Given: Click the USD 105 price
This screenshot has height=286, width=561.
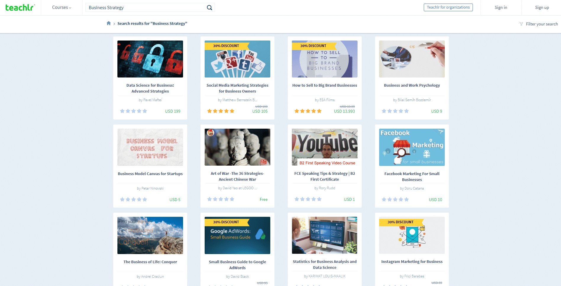Looking at the screenshot, I should click(260, 111).
